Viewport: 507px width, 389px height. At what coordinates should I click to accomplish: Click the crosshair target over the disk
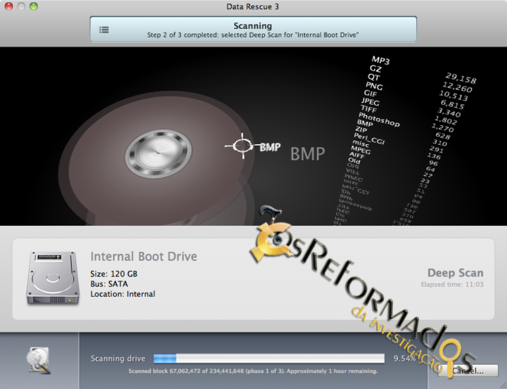pos(242,146)
